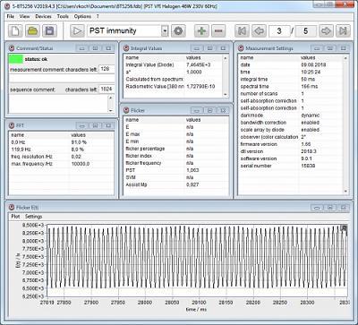Remove measurement with the red minus icon

pos(218,30)
